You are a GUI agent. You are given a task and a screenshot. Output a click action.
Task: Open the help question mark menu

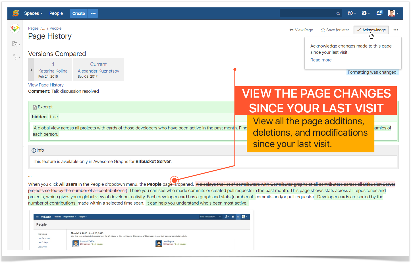(x=352, y=13)
